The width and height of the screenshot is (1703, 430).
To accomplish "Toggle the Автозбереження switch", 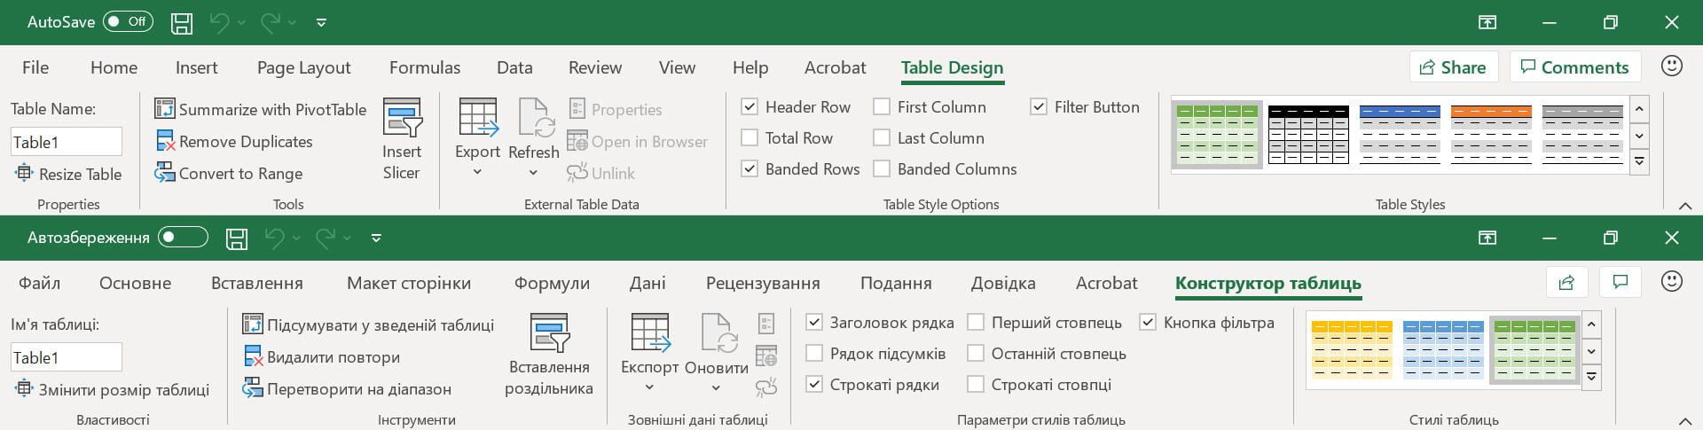I will click(x=183, y=238).
